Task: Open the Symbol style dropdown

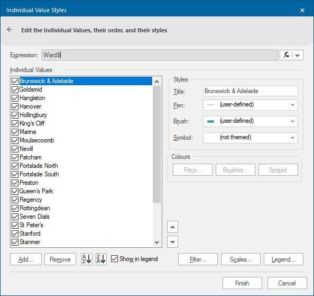Action: click(292, 138)
